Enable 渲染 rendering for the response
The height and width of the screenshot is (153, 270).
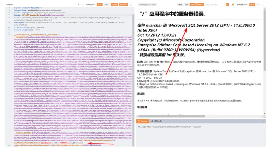pos(193,4)
